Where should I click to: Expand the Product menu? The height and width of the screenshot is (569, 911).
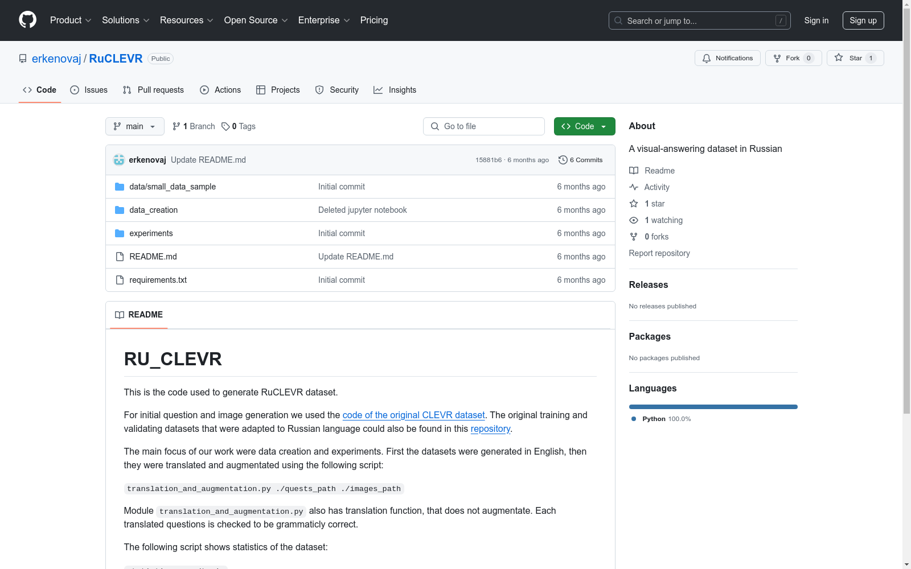(71, 20)
